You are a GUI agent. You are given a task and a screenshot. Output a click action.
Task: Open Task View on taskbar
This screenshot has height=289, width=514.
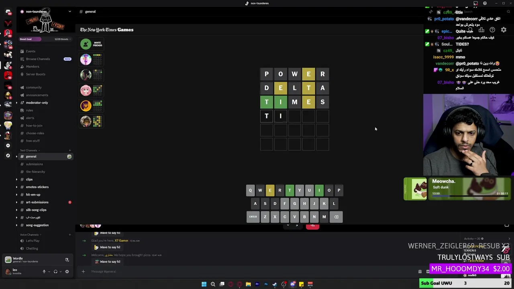tap(222, 284)
